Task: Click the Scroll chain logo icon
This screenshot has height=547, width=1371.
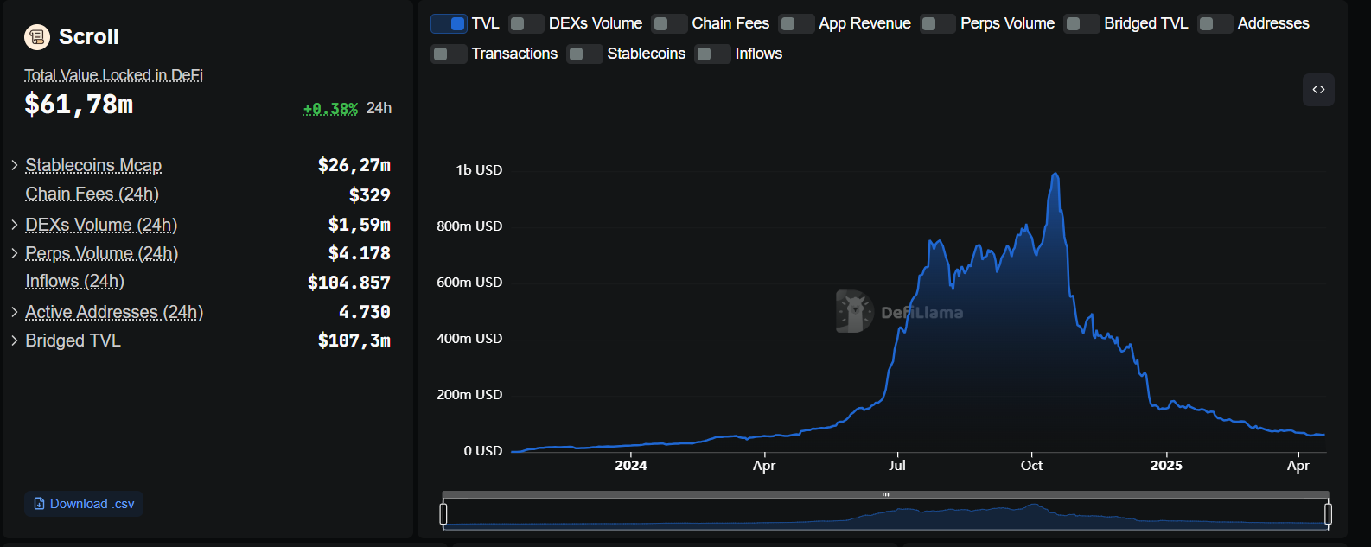Action: point(37,36)
